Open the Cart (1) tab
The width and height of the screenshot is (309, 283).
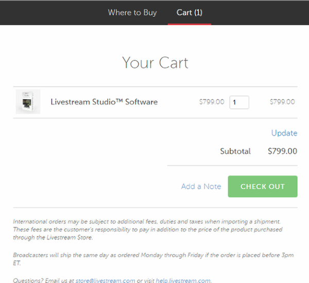point(189,13)
